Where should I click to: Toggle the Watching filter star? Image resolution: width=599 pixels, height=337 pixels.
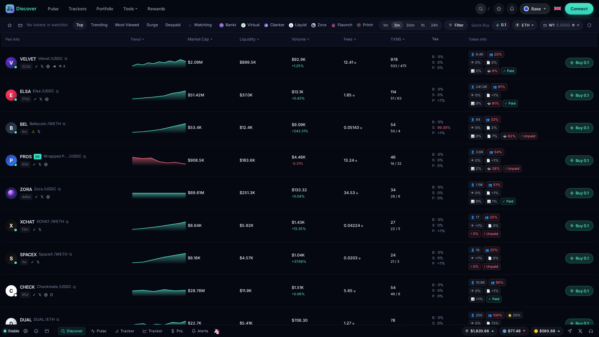(190, 25)
